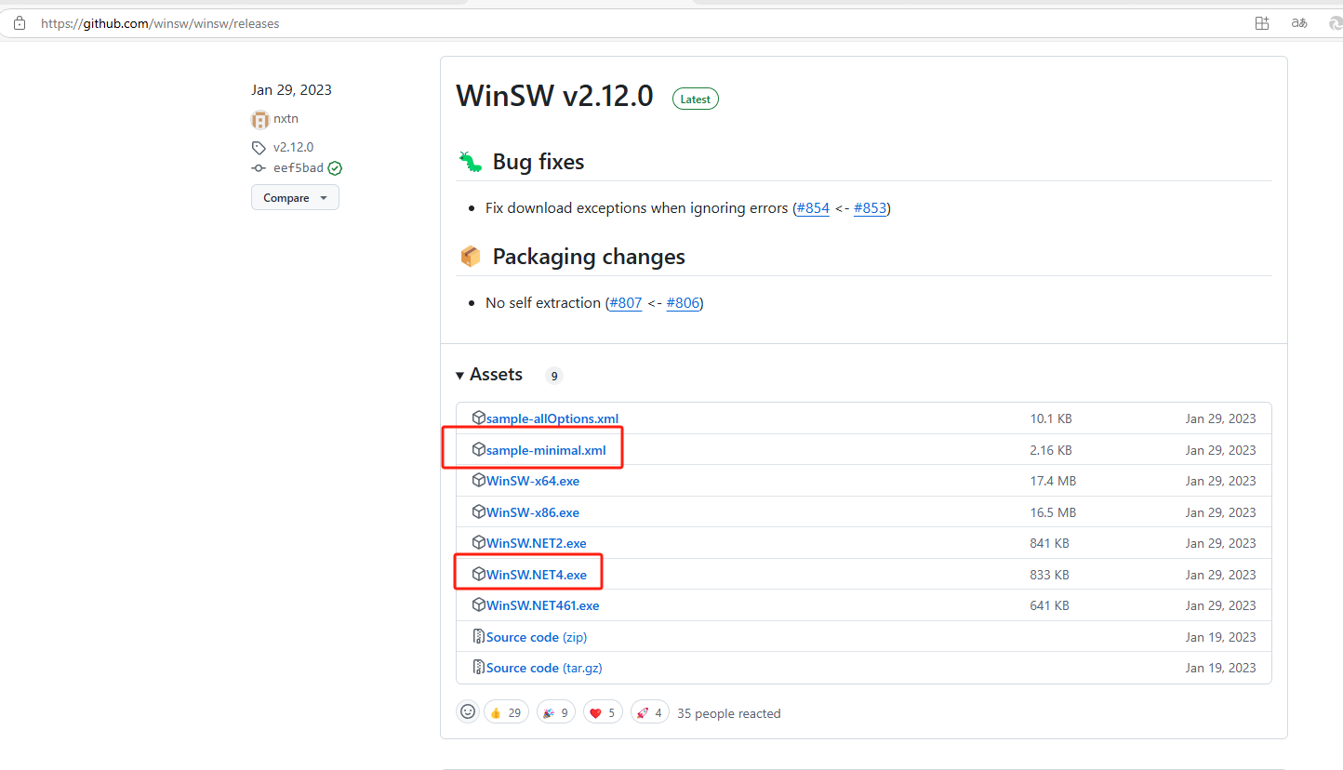Click the package icon for WinSW-x64.exe
Image resolution: width=1343 pixels, height=770 pixels.
click(x=479, y=481)
